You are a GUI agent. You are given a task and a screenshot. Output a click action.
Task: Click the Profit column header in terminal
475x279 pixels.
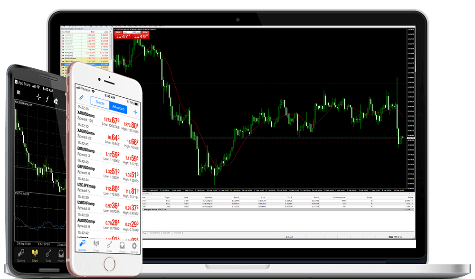click(410, 197)
